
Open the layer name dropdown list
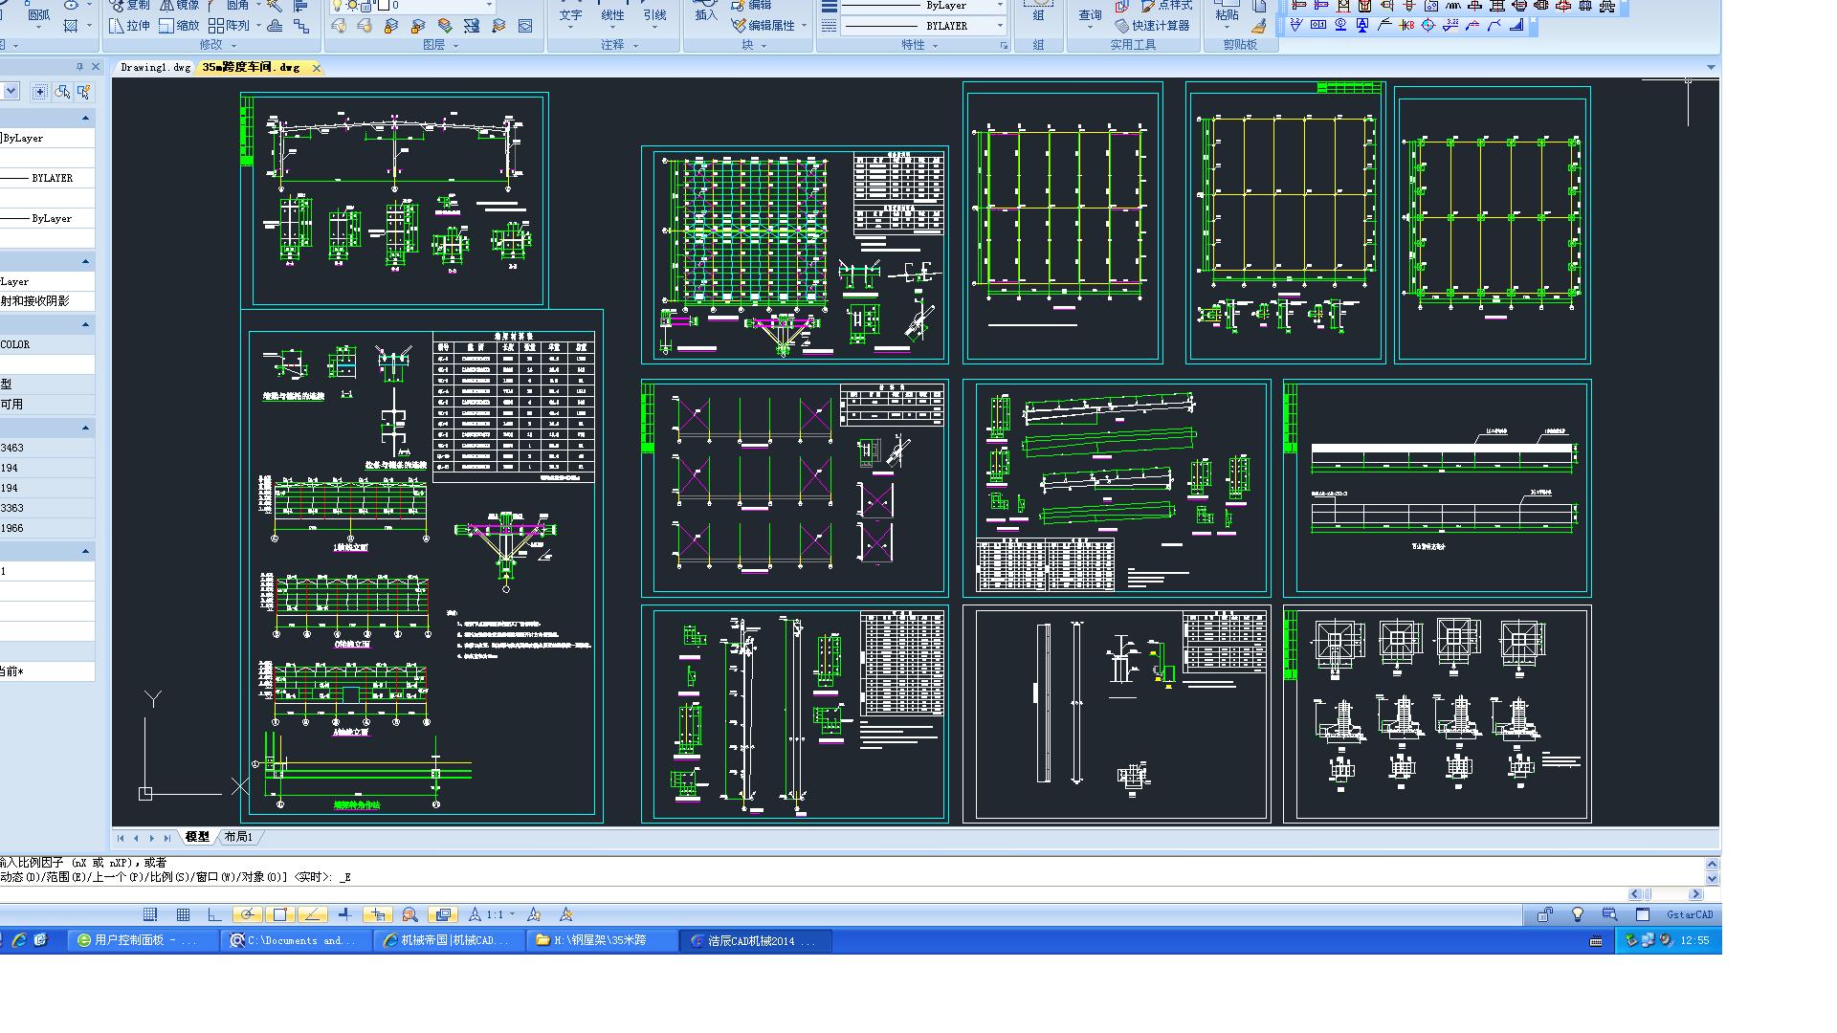(x=490, y=6)
